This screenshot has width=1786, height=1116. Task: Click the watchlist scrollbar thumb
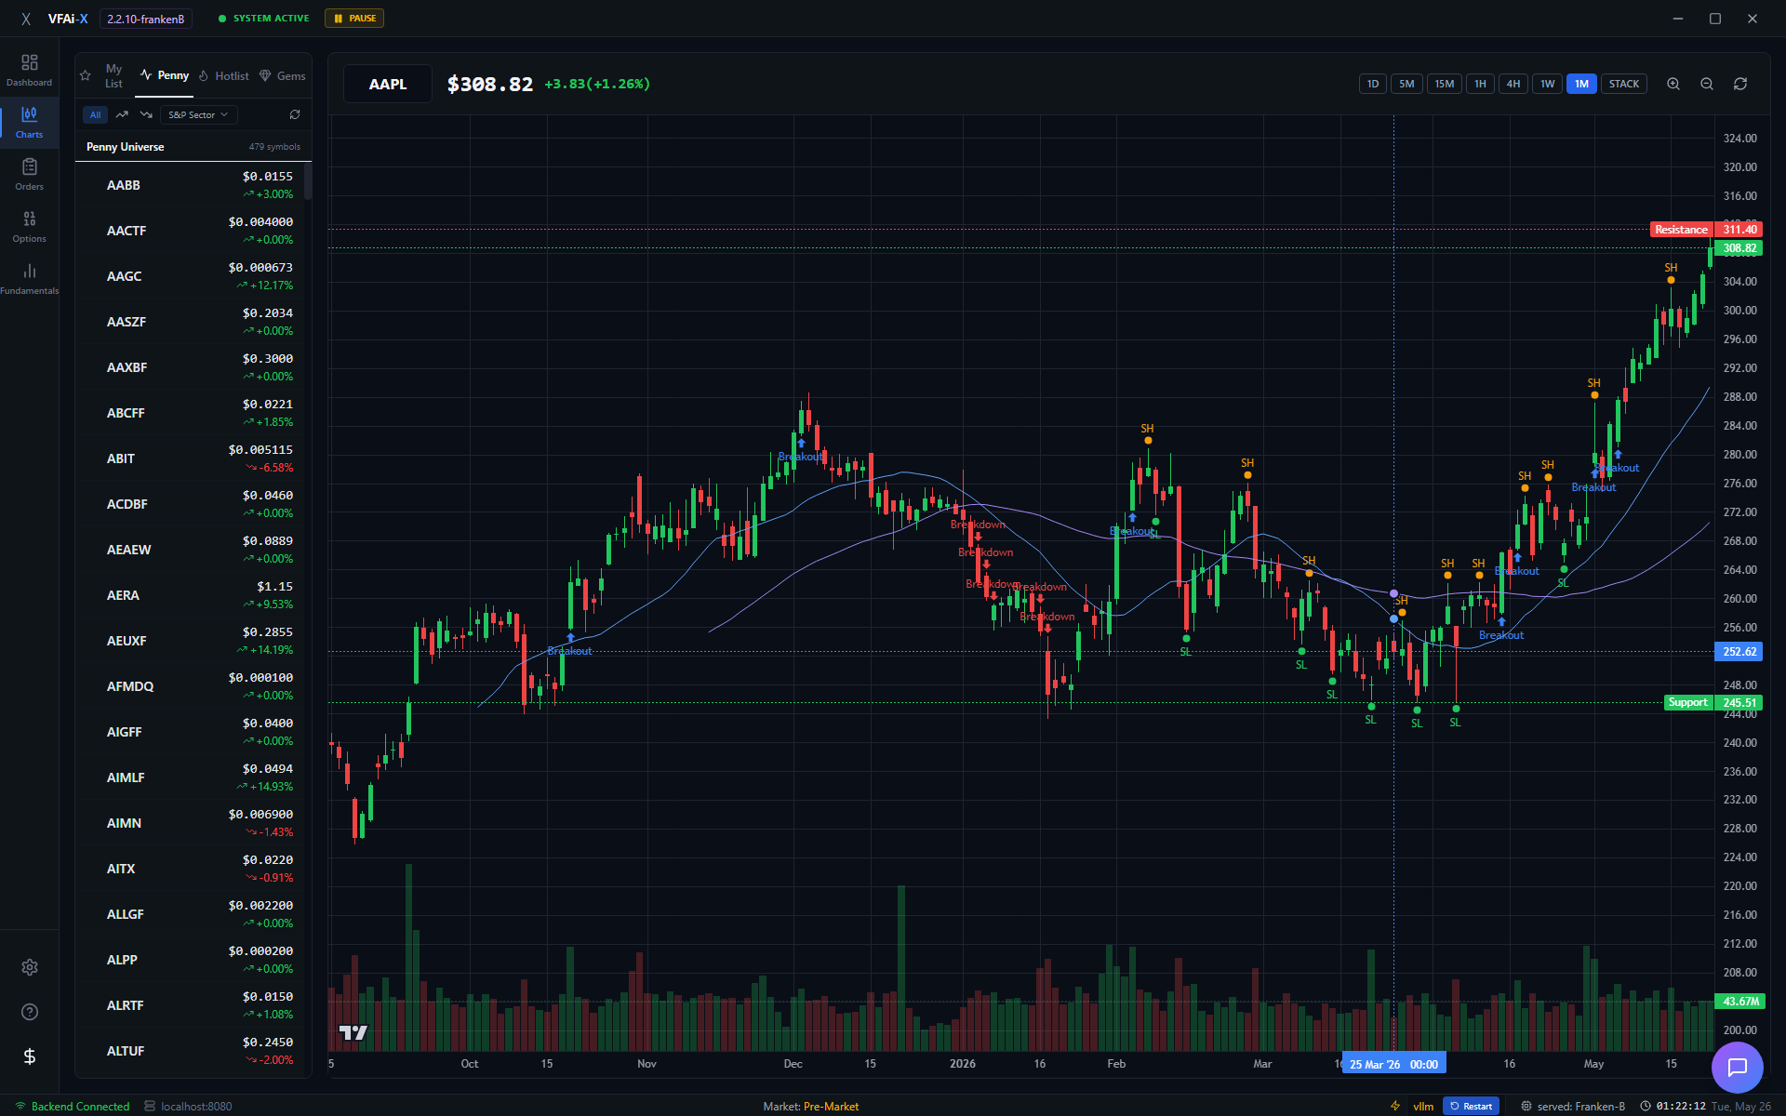click(x=308, y=182)
